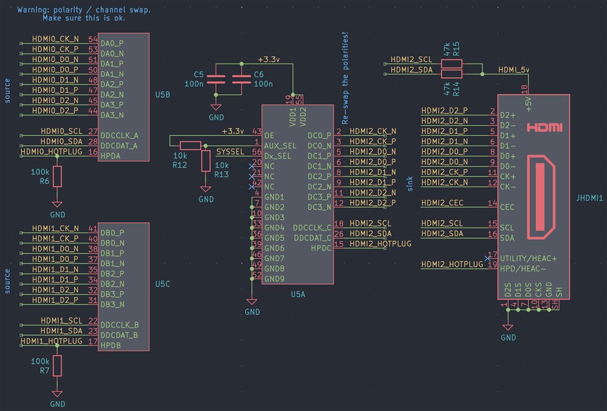Click the 'sink' annotation text
The height and width of the screenshot is (411, 607).
(410, 184)
